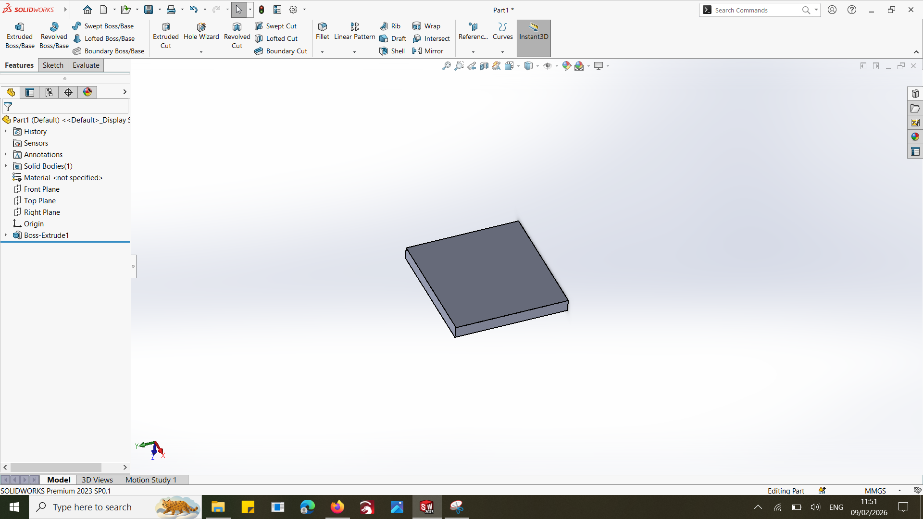Select Front Plane in the feature tree

pyautogui.click(x=41, y=189)
